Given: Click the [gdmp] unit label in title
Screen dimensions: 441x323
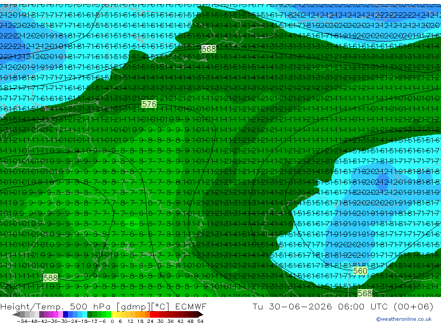Looking at the screenshot, I should point(133,306).
